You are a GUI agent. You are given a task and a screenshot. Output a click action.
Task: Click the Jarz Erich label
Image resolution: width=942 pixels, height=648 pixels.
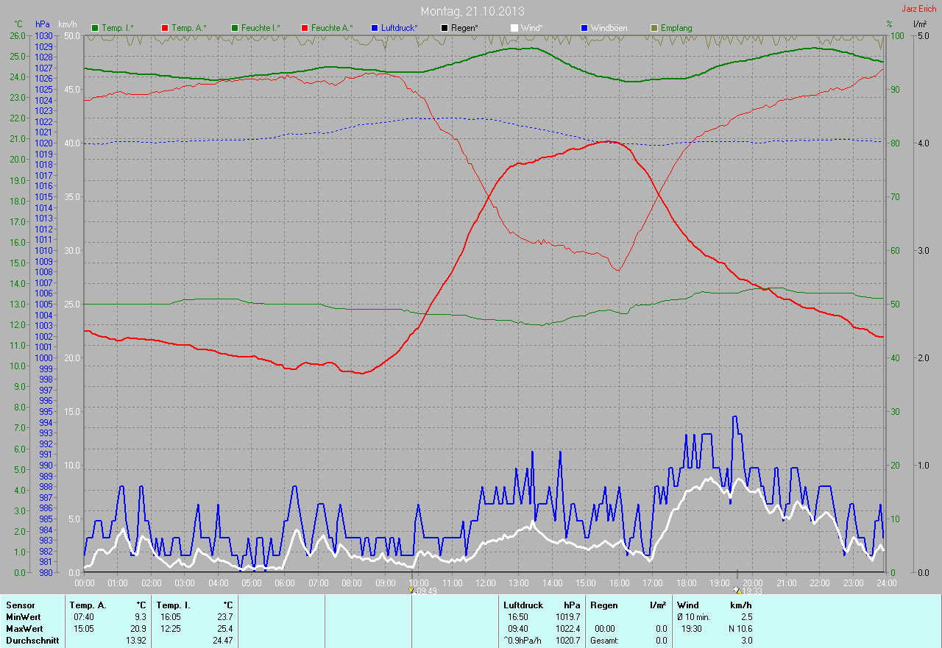(x=918, y=9)
